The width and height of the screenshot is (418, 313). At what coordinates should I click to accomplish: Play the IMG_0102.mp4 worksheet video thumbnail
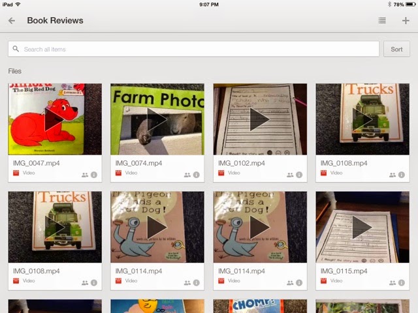[x=260, y=119]
